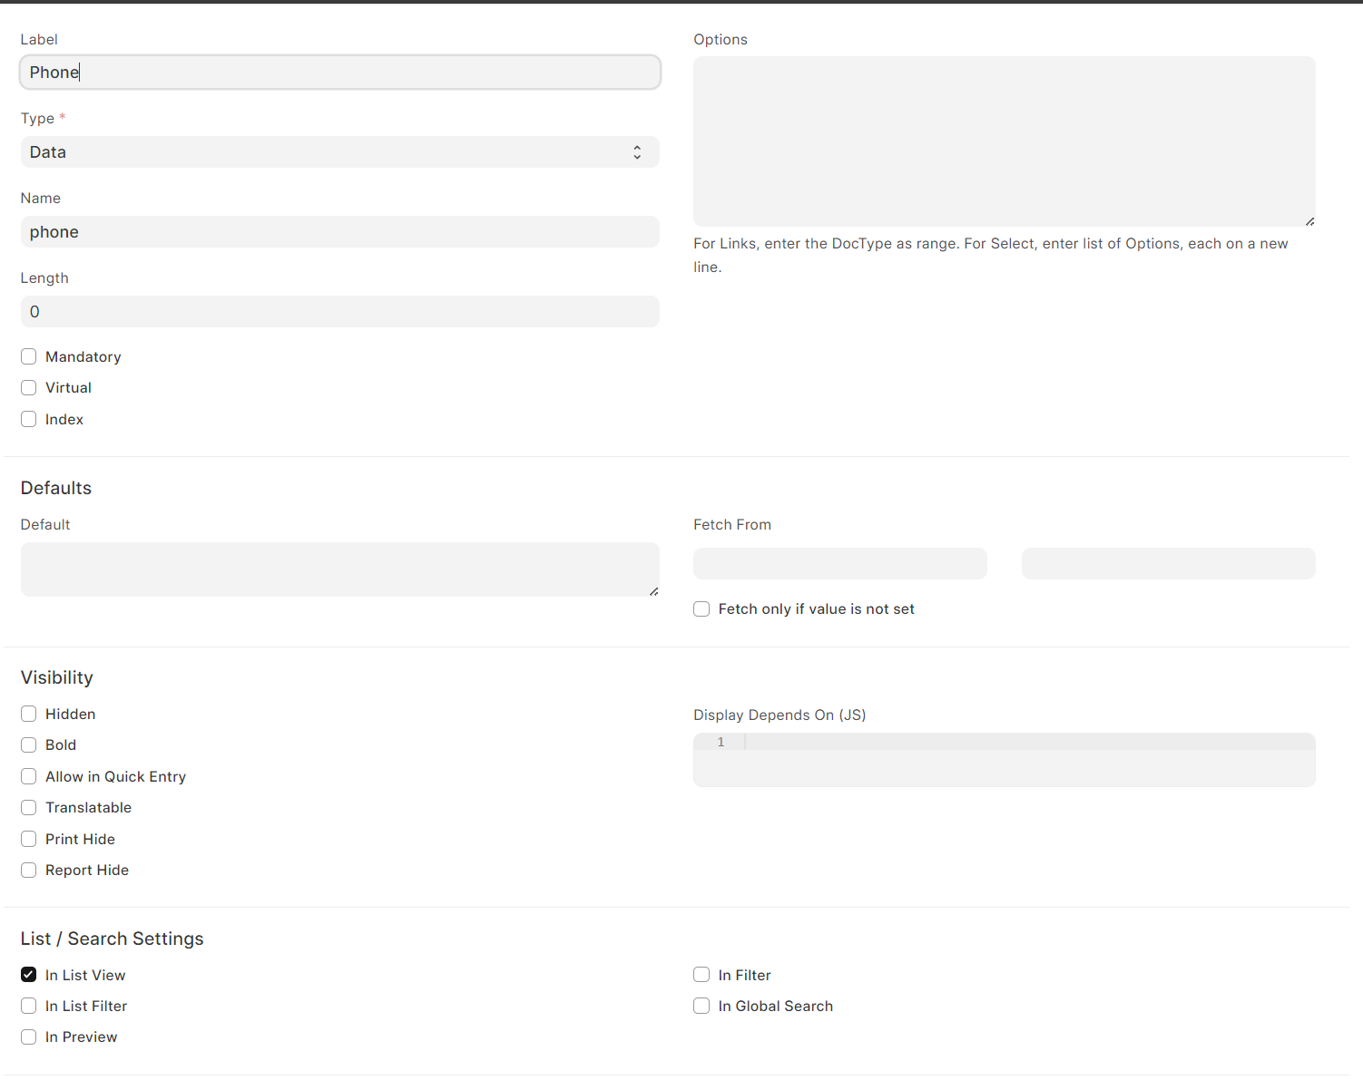Click the Label field containing 'Phone'
The height and width of the screenshot is (1080, 1363).
tap(339, 72)
